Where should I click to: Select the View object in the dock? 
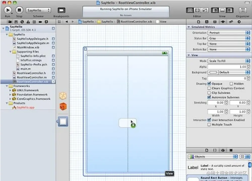pos(63,122)
